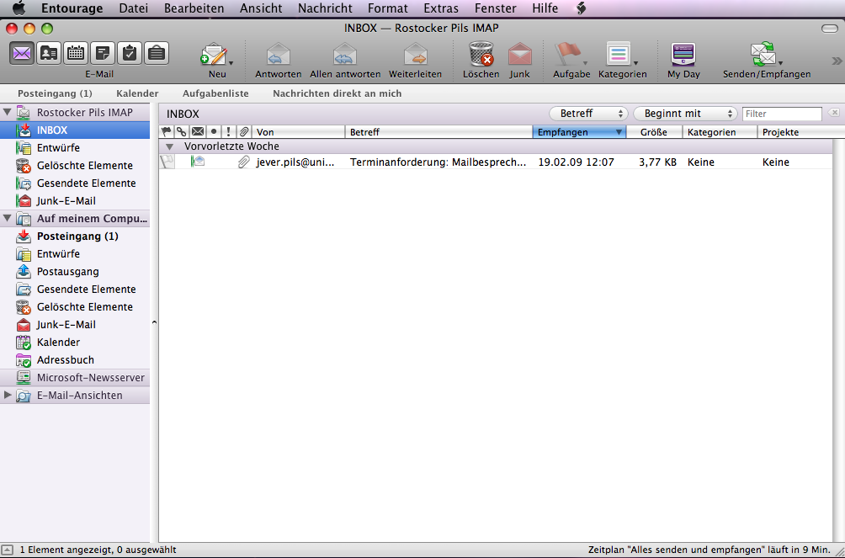The image size is (845, 558).
Task: Open the Notes view icon
Action: [x=103, y=53]
